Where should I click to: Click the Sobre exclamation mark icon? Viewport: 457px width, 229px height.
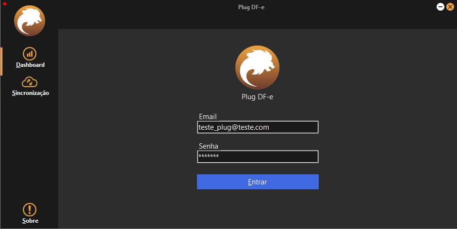[30, 210]
